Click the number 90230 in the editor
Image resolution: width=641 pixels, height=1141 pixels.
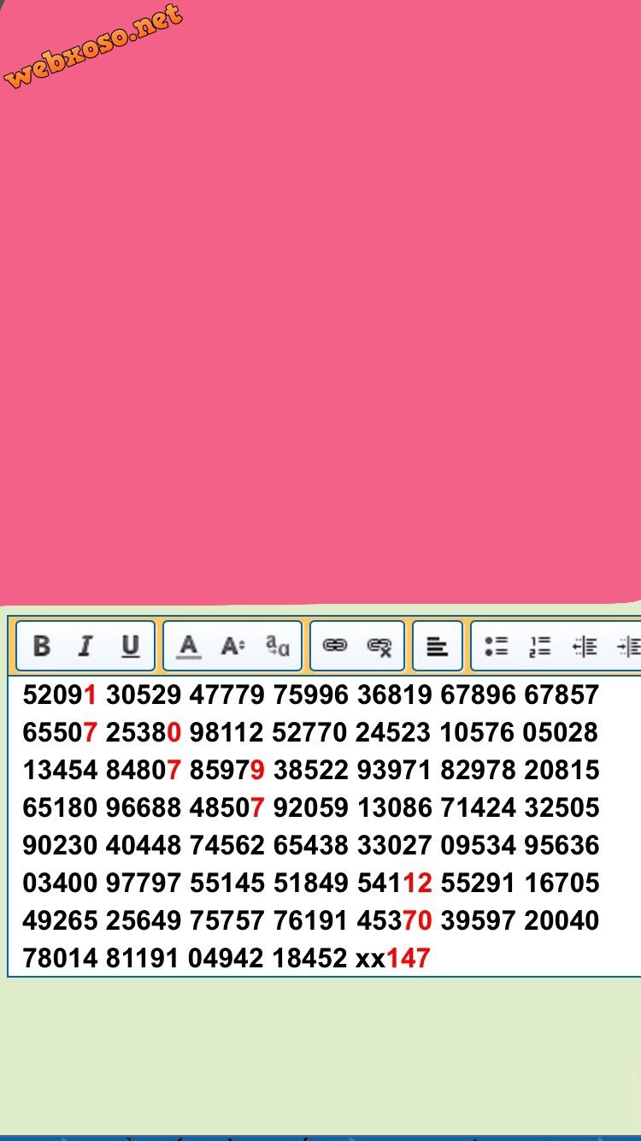(x=60, y=845)
